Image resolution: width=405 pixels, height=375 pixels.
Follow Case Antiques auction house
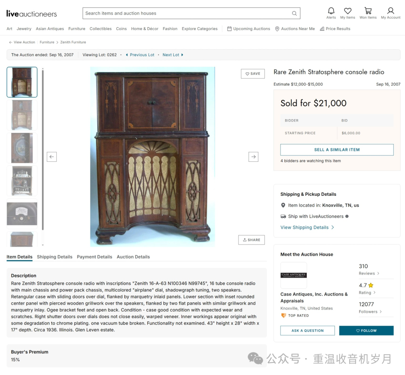366,331
